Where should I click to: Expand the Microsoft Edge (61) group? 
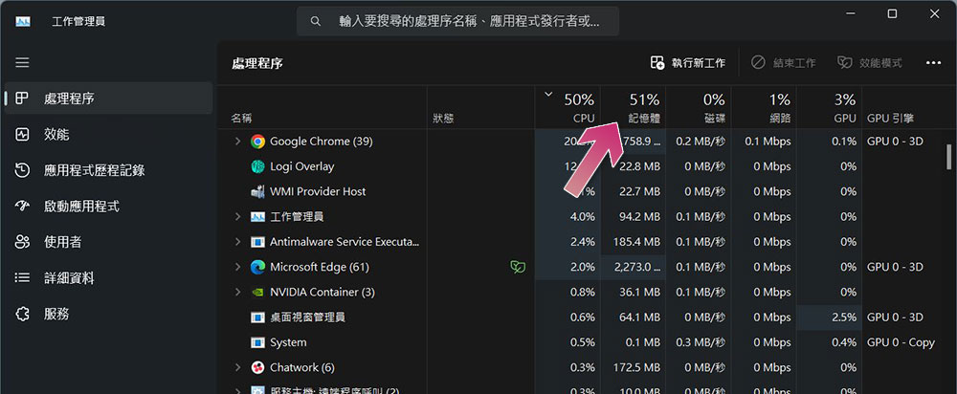pyautogui.click(x=238, y=267)
